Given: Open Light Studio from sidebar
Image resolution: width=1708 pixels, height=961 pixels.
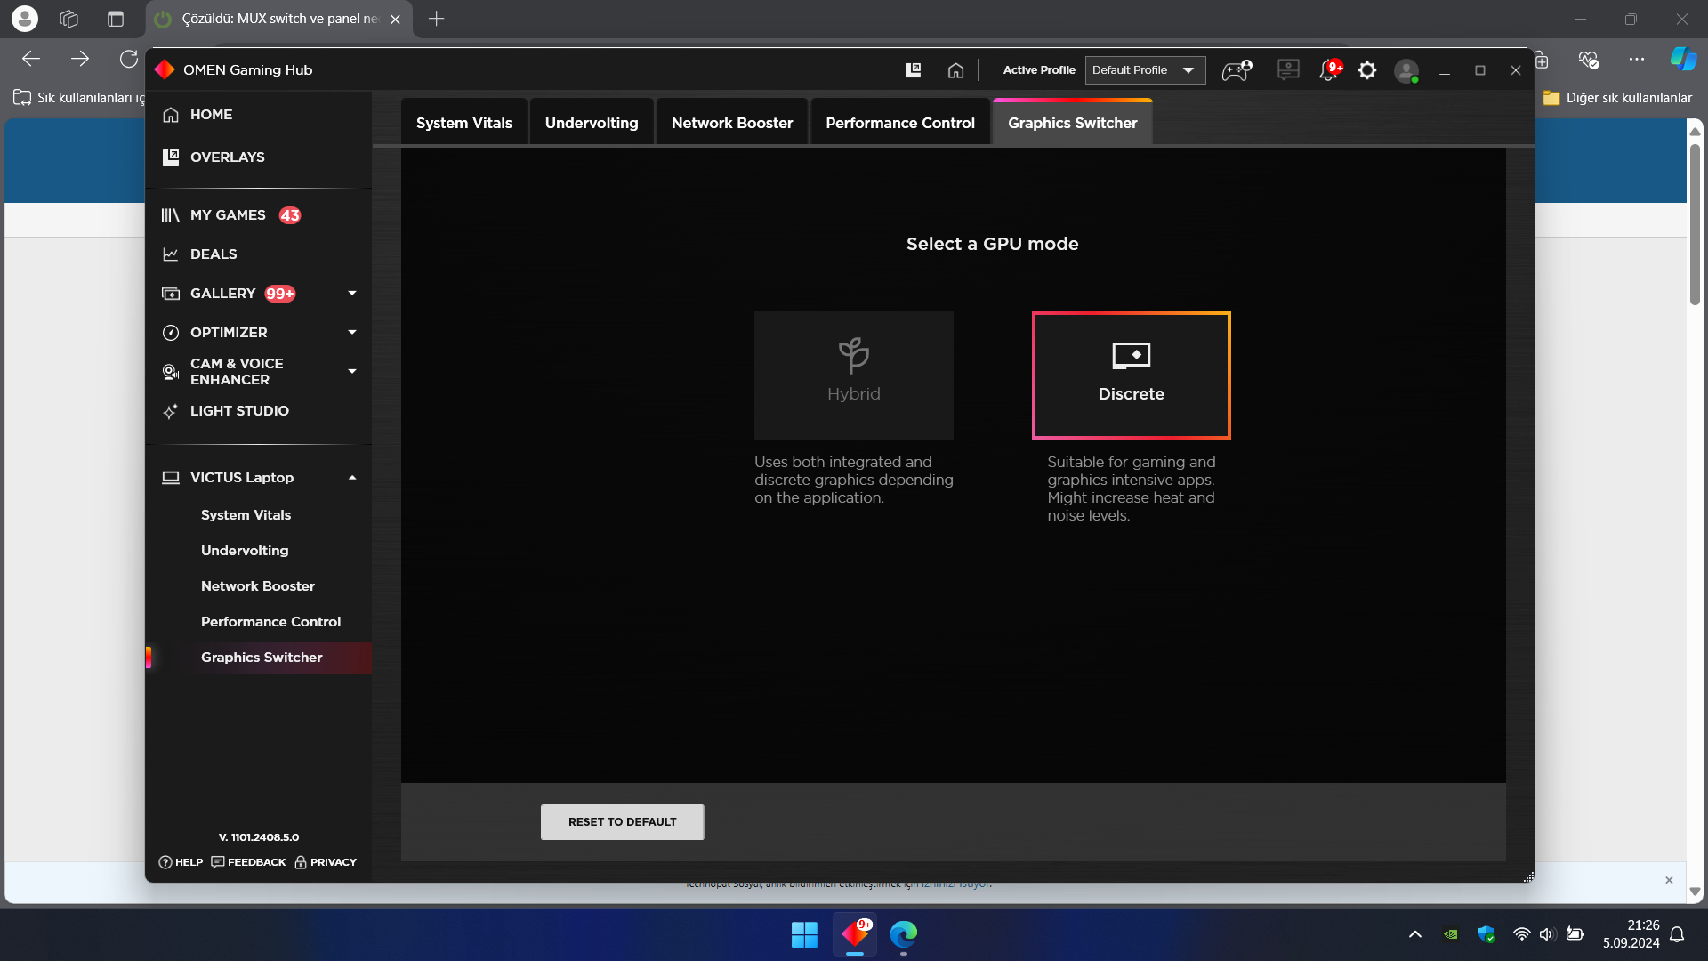Looking at the screenshot, I should (x=238, y=411).
